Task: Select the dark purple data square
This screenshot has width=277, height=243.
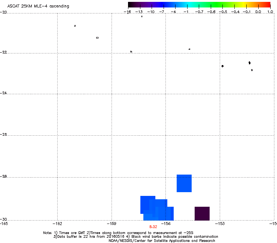Action: point(202,213)
